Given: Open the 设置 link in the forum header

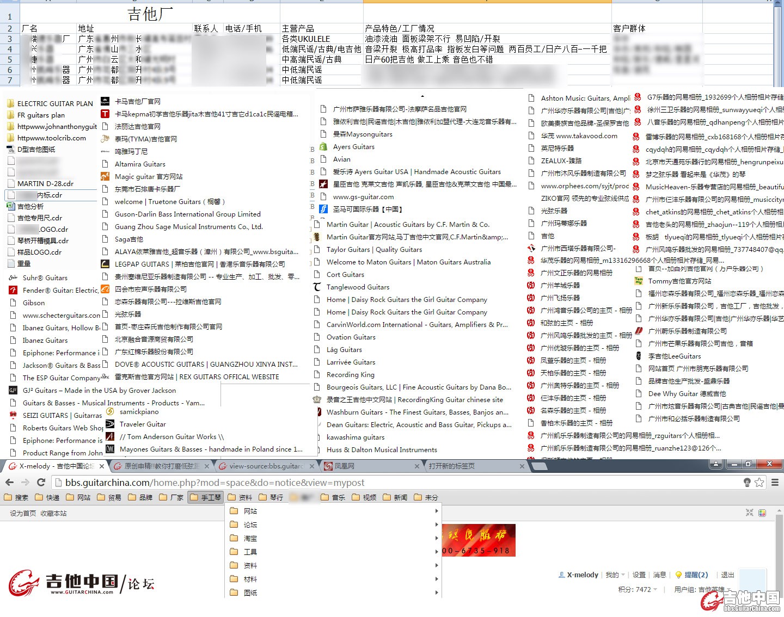Looking at the screenshot, I should coord(639,575).
